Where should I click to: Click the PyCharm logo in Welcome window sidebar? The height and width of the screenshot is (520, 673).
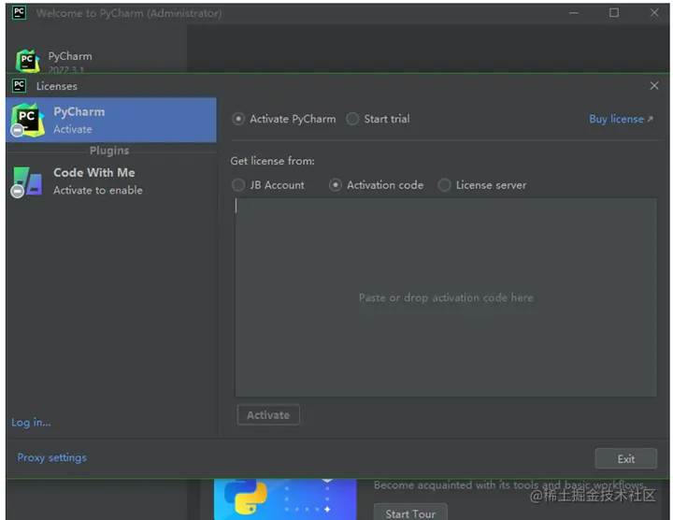28,61
